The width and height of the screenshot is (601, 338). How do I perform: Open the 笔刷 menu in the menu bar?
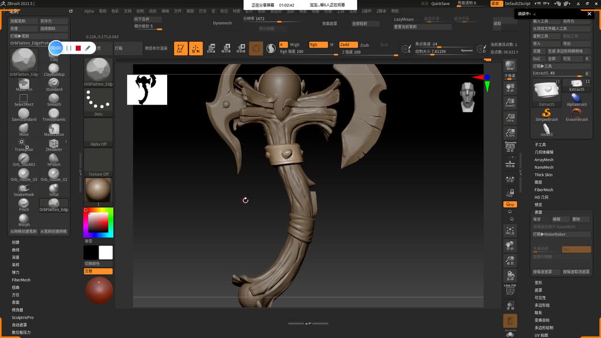click(103, 11)
